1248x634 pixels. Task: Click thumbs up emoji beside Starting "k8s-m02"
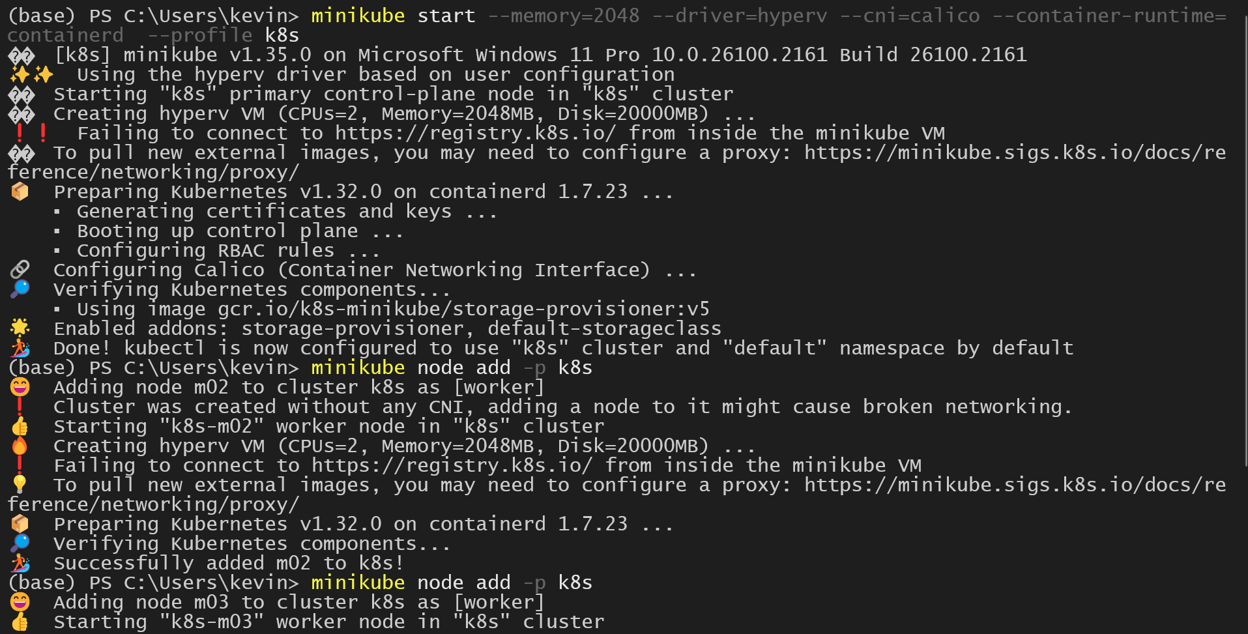20,426
